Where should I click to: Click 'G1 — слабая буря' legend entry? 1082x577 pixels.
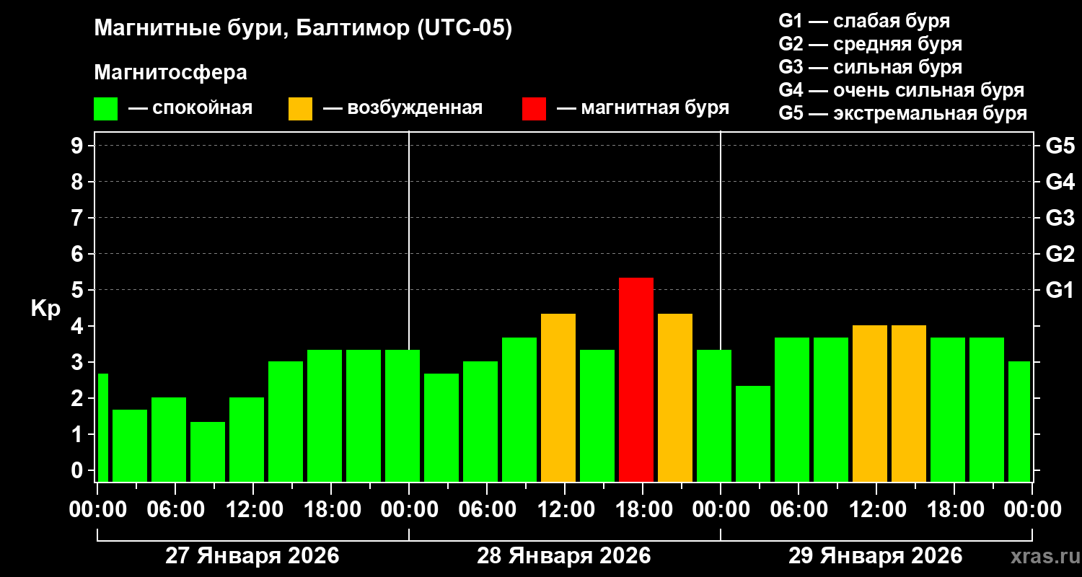(864, 21)
